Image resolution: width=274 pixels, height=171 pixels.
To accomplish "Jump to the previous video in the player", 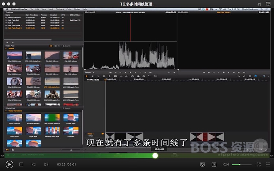I will pyautogui.click(x=34, y=164).
